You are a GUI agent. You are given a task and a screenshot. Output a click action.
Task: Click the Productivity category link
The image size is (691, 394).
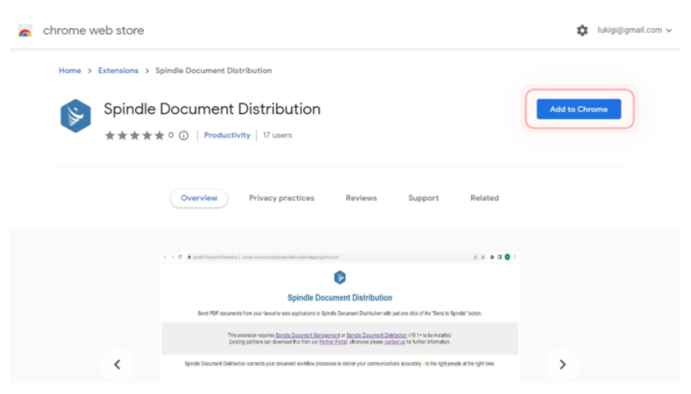(x=227, y=135)
